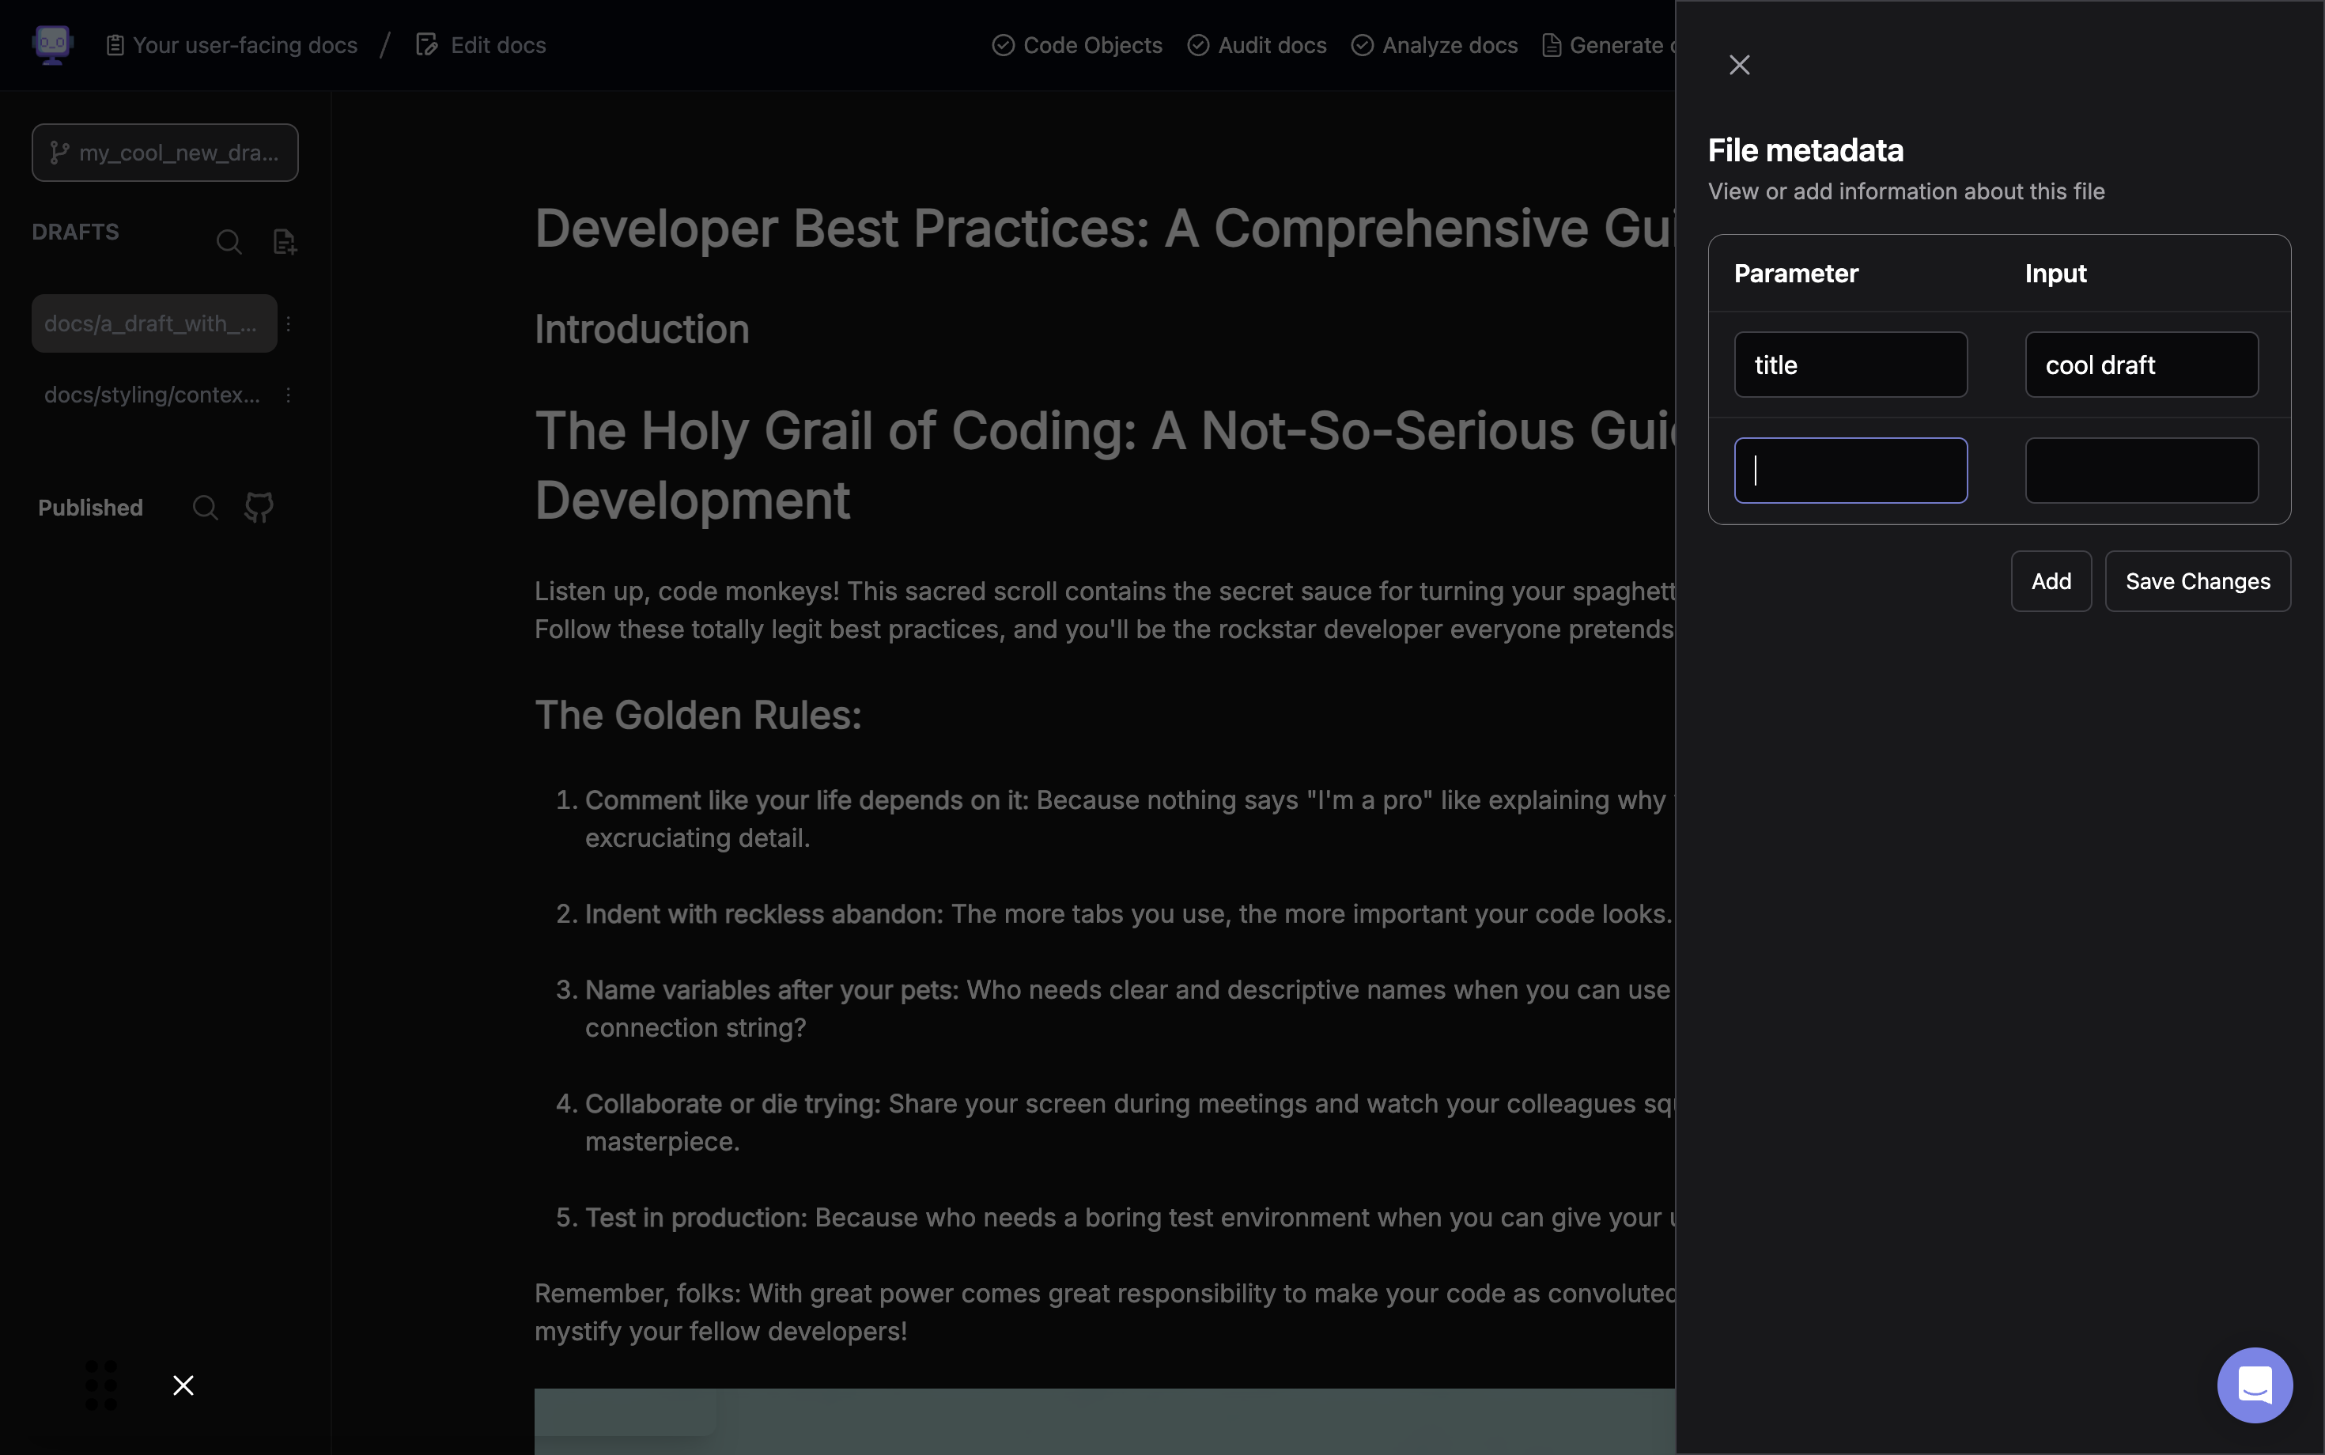Open branch selector my_cool_new_dra...

click(x=164, y=152)
